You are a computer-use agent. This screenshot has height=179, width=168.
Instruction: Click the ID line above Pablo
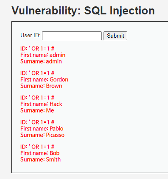37,122
